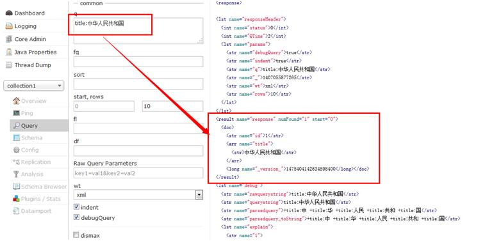Click the df default field input

coord(138,150)
